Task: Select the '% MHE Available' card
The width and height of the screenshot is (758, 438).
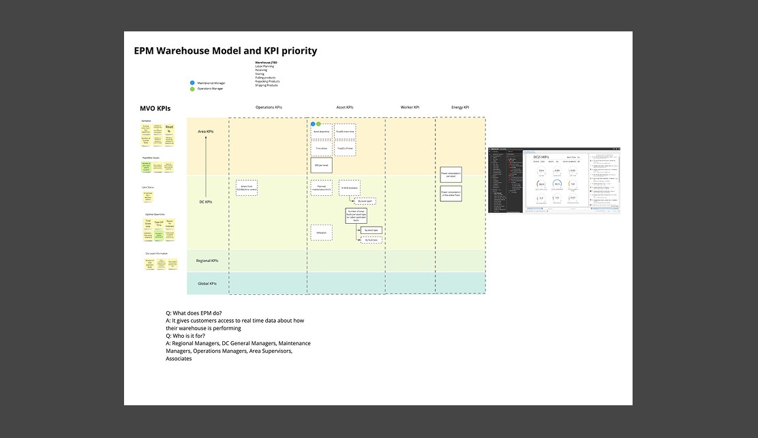Action: pos(350,188)
